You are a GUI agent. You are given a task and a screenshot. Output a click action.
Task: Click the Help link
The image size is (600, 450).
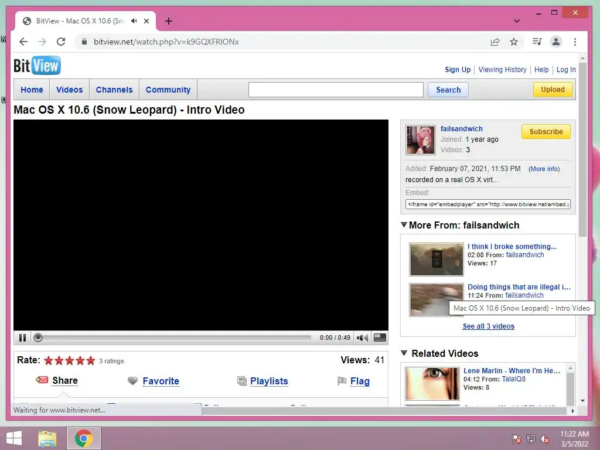[541, 69]
